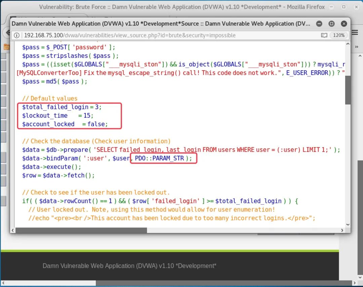
Task: Click '// Check to see if the user has been locked out.'
Action: tap(96, 192)
